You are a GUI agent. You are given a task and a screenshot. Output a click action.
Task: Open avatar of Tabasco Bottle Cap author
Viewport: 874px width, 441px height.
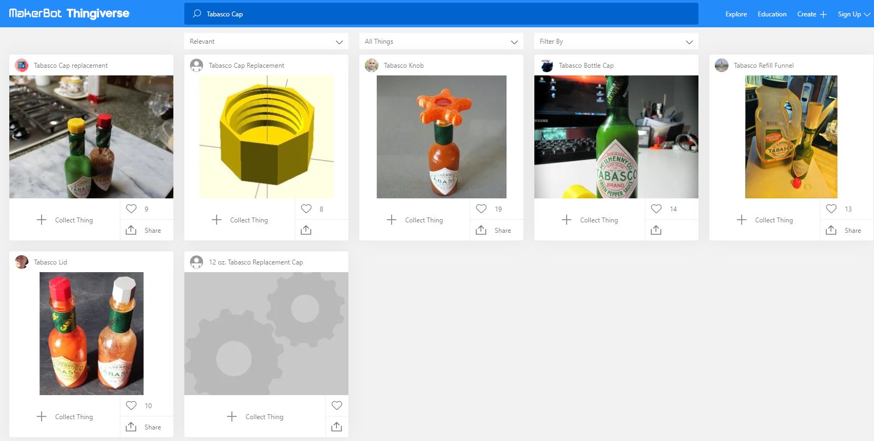[x=546, y=66]
